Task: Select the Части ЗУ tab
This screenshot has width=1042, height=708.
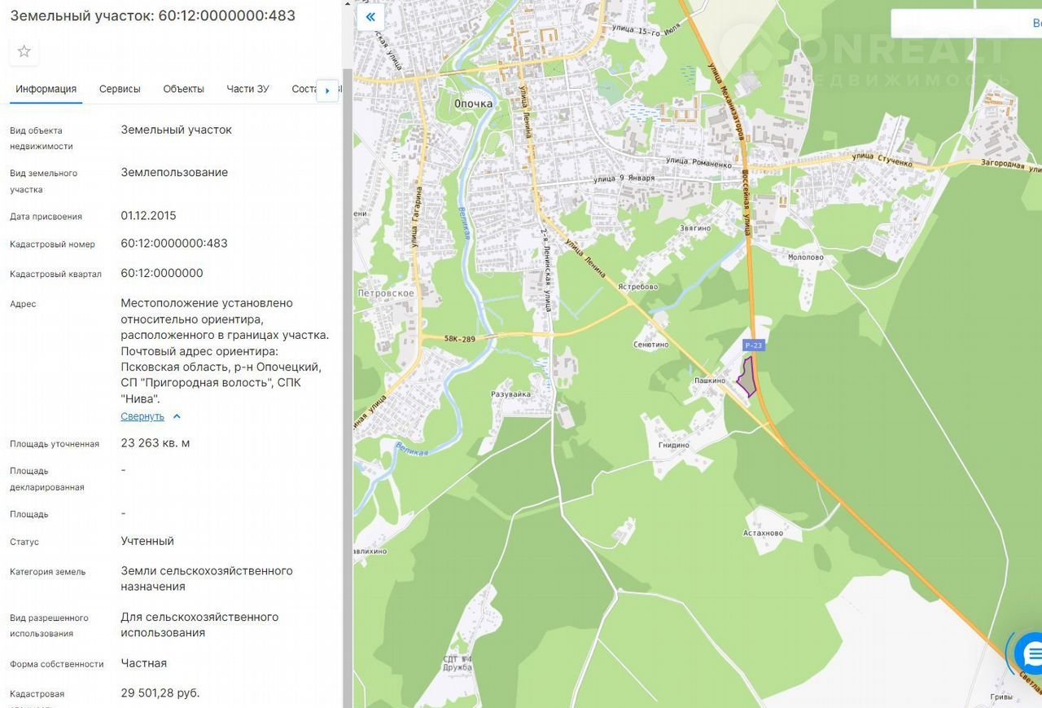Action: pyautogui.click(x=247, y=89)
